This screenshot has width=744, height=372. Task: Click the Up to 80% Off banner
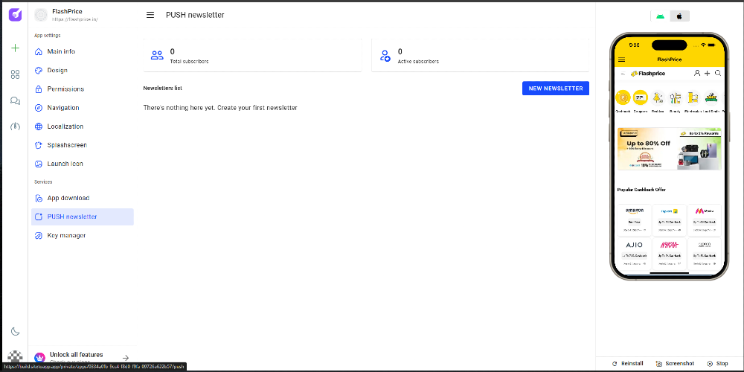tap(670, 149)
